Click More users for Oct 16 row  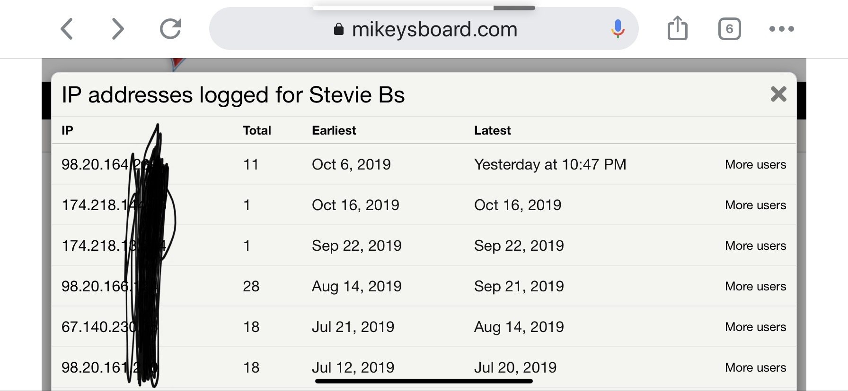pyautogui.click(x=755, y=205)
